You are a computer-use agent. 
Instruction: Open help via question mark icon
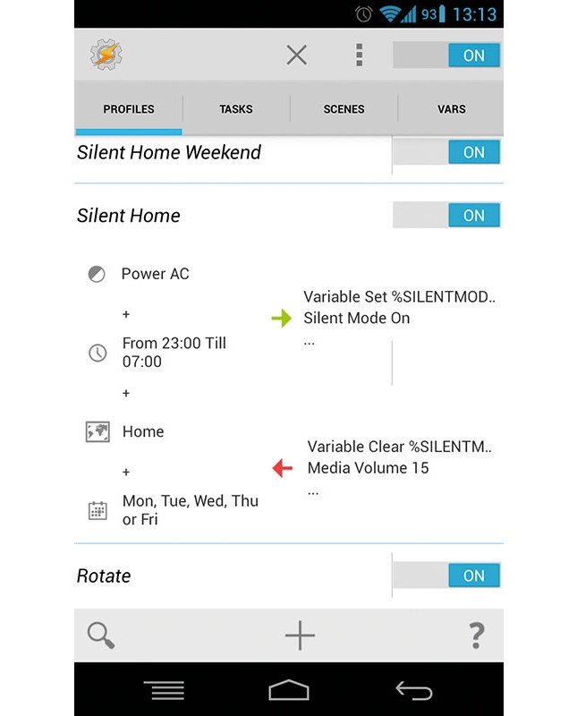pos(477,635)
